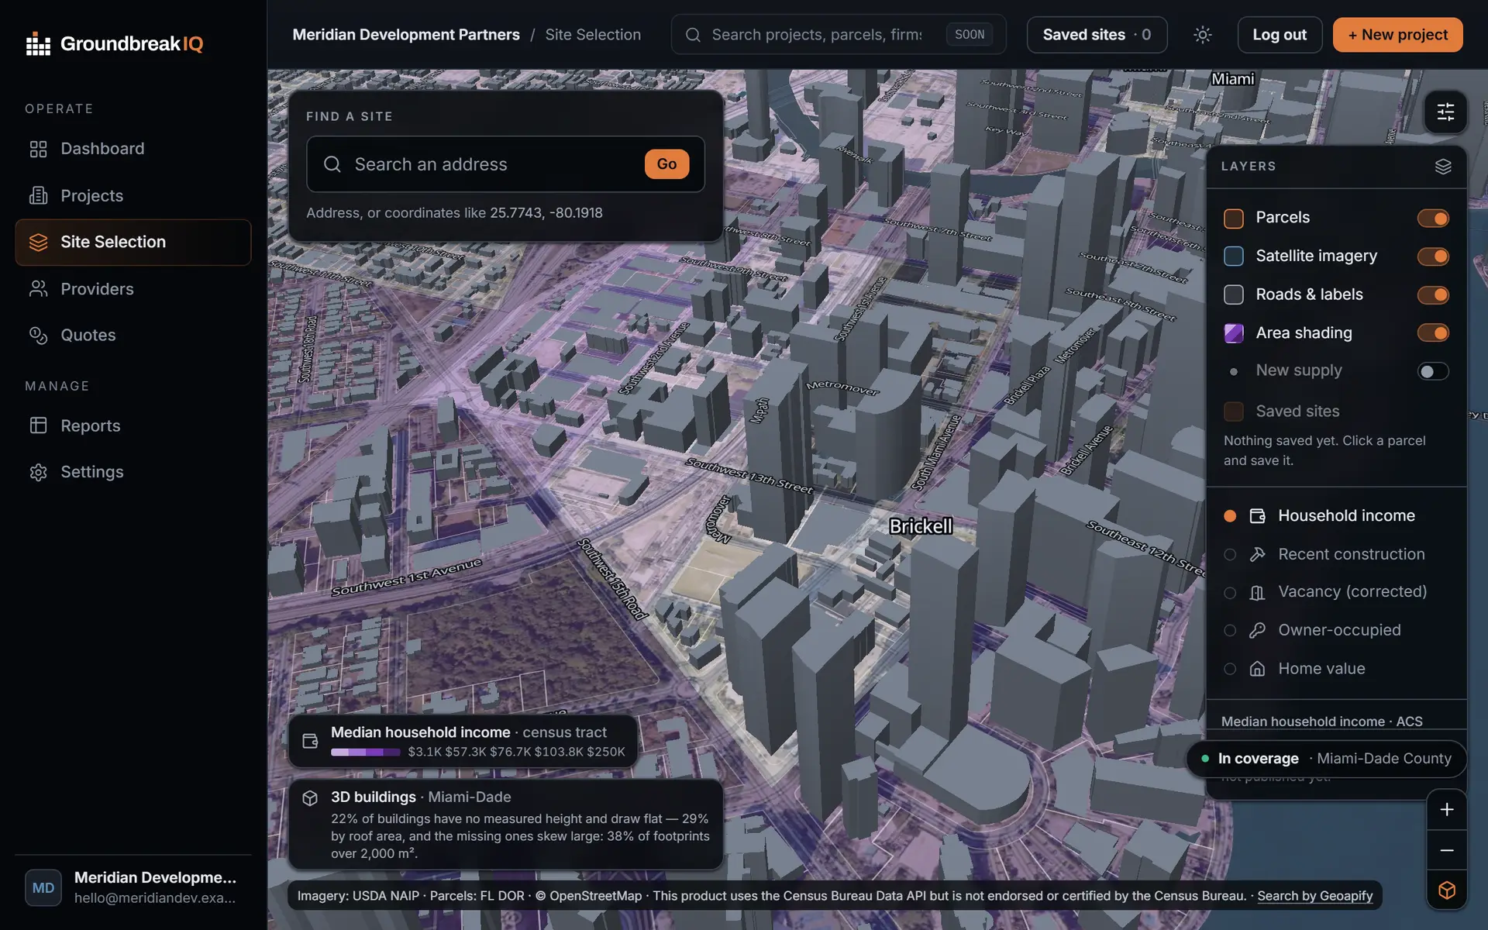Select the Owner-occupied metric
Screen dimensions: 1488x930
1336,631
